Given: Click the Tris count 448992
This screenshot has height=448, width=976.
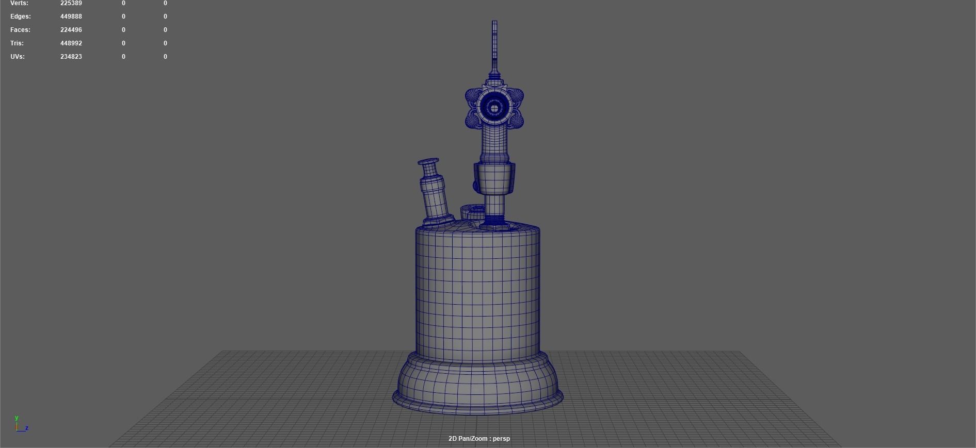Looking at the screenshot, I should point(71,43).
